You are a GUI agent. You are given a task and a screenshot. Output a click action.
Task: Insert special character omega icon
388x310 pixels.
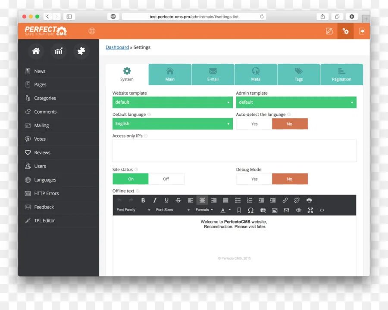[250, 210]
